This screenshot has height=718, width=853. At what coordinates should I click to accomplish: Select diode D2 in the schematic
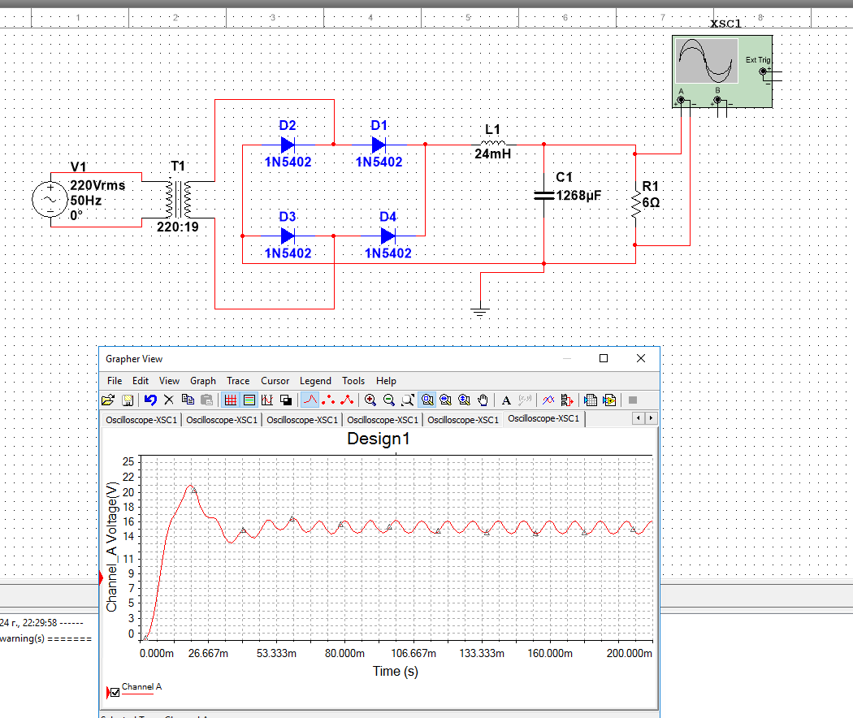pyautogui.click(x=288, y=145)
